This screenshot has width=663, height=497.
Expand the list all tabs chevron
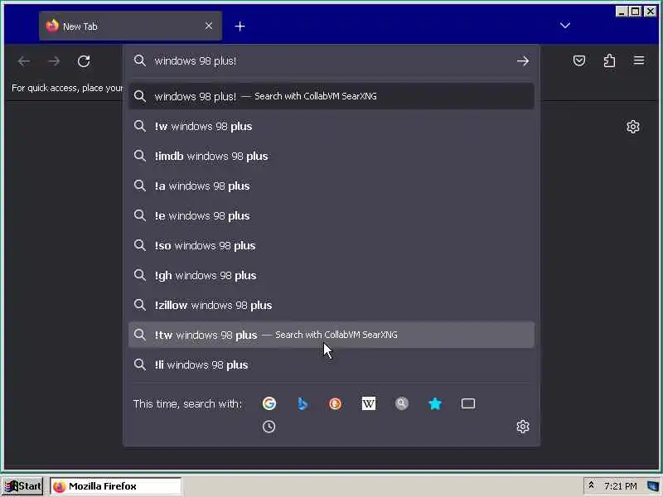(x=565, y=26)
